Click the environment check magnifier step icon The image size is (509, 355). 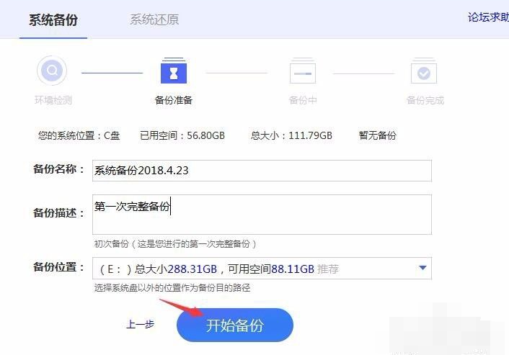[x=52, y=71]
